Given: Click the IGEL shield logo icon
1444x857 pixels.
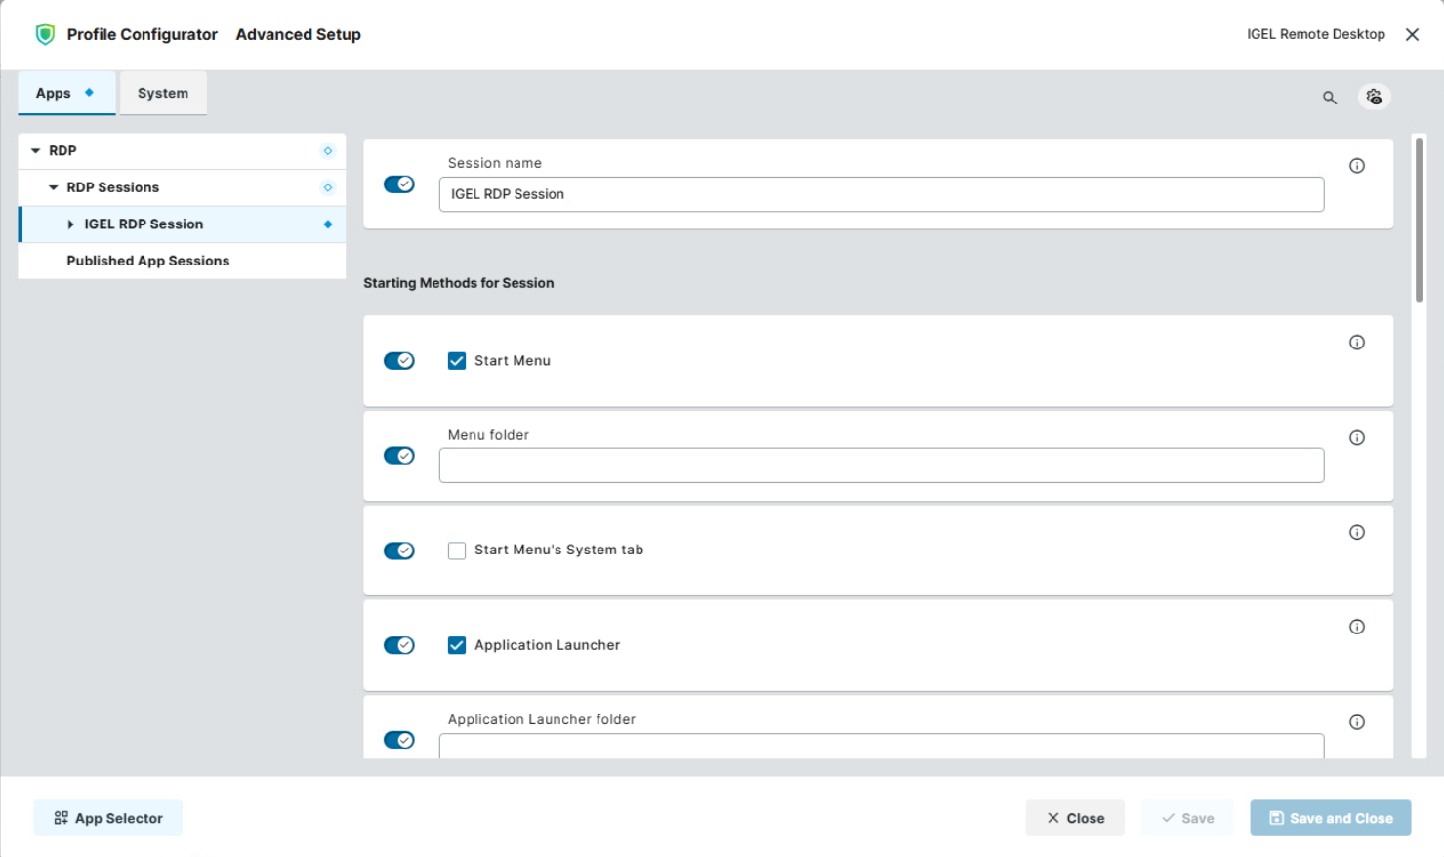Looking at the screenshot, I should click(x=45, y=35).
